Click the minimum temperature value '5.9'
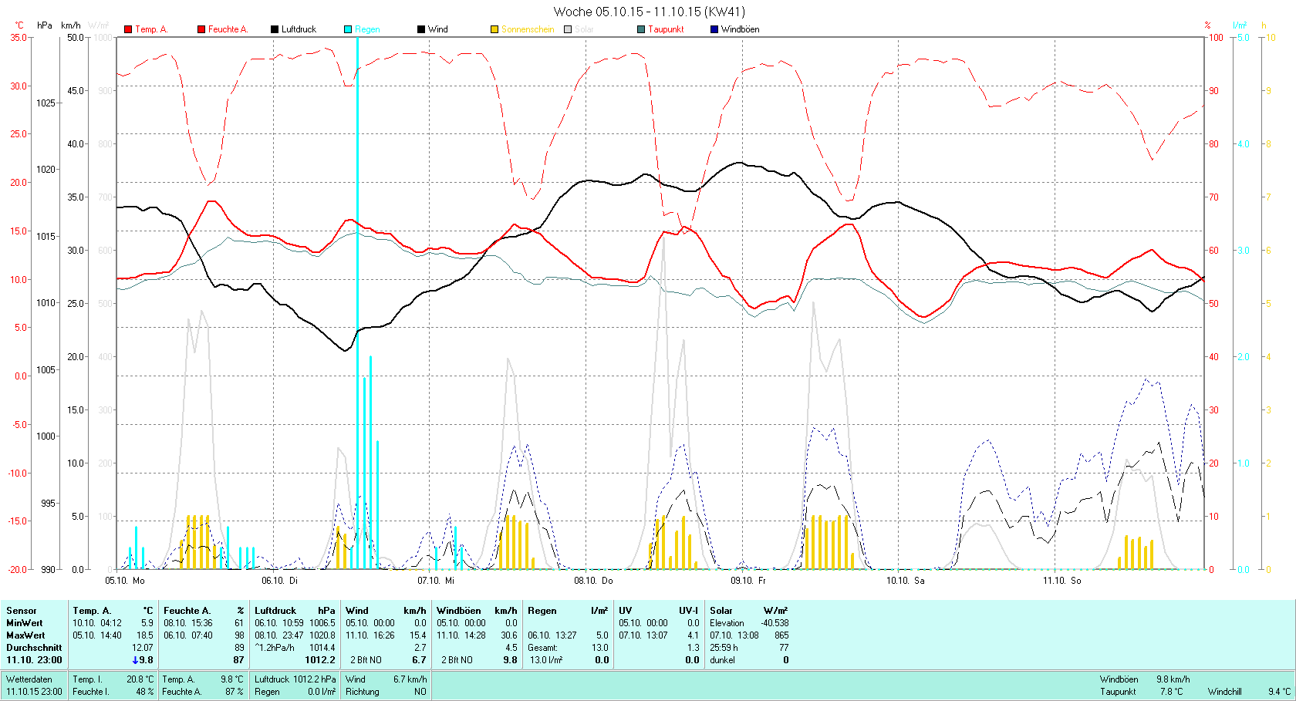The width and height of the screenshot is (1296, 701). pos(147,622)
